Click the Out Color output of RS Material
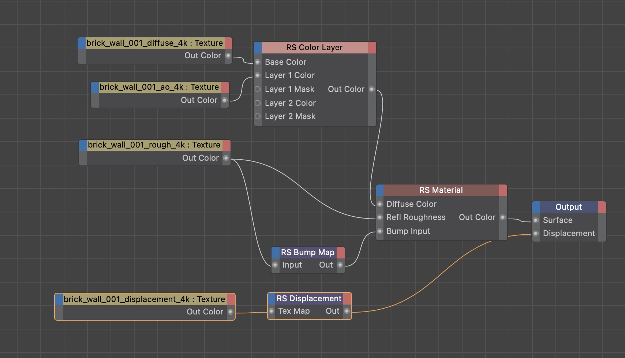625x358 pixels. pos(503,217)
